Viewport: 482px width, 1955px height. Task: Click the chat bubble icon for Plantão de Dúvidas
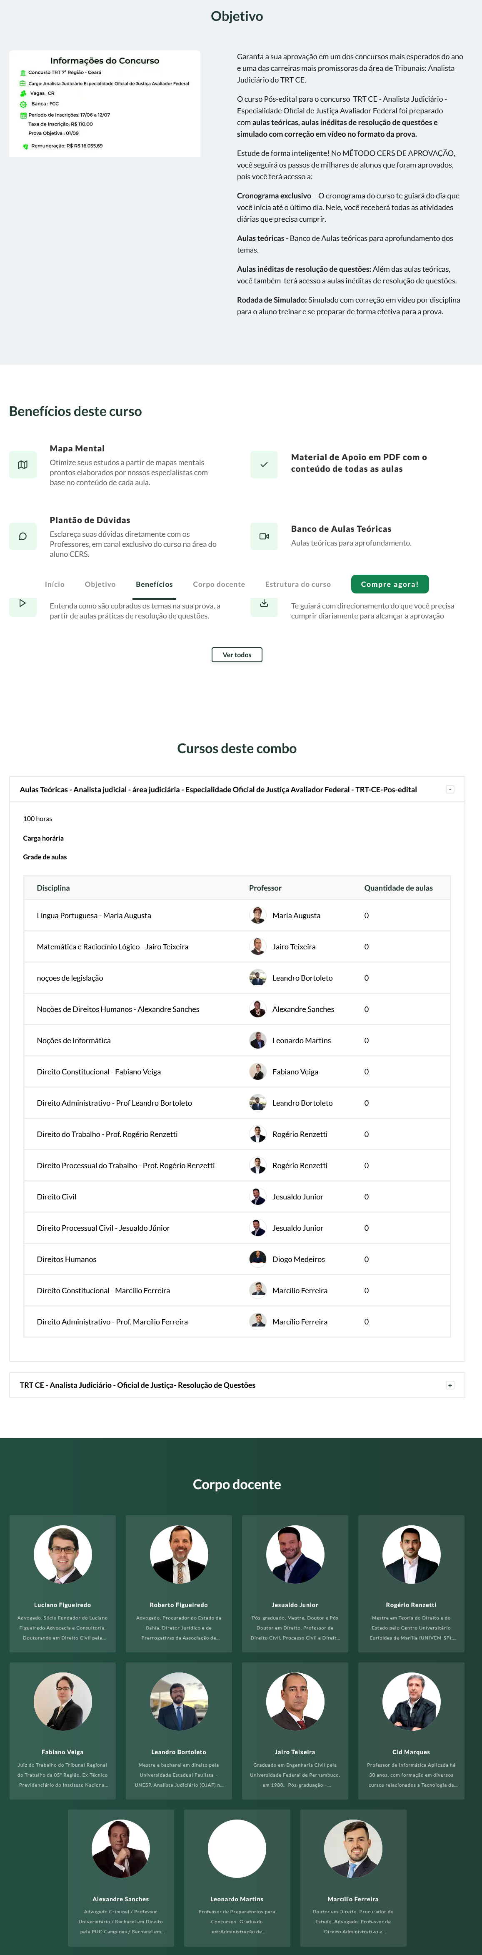[23, 536]
